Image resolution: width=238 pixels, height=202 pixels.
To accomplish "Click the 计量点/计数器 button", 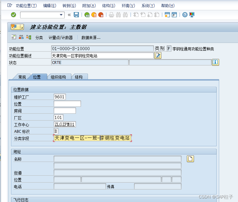I will 61,38.
